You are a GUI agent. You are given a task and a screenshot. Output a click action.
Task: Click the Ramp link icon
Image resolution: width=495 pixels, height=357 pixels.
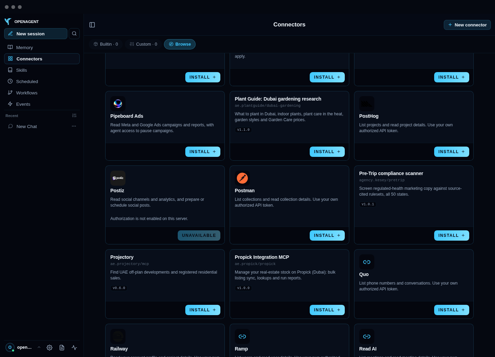[242, 336]
